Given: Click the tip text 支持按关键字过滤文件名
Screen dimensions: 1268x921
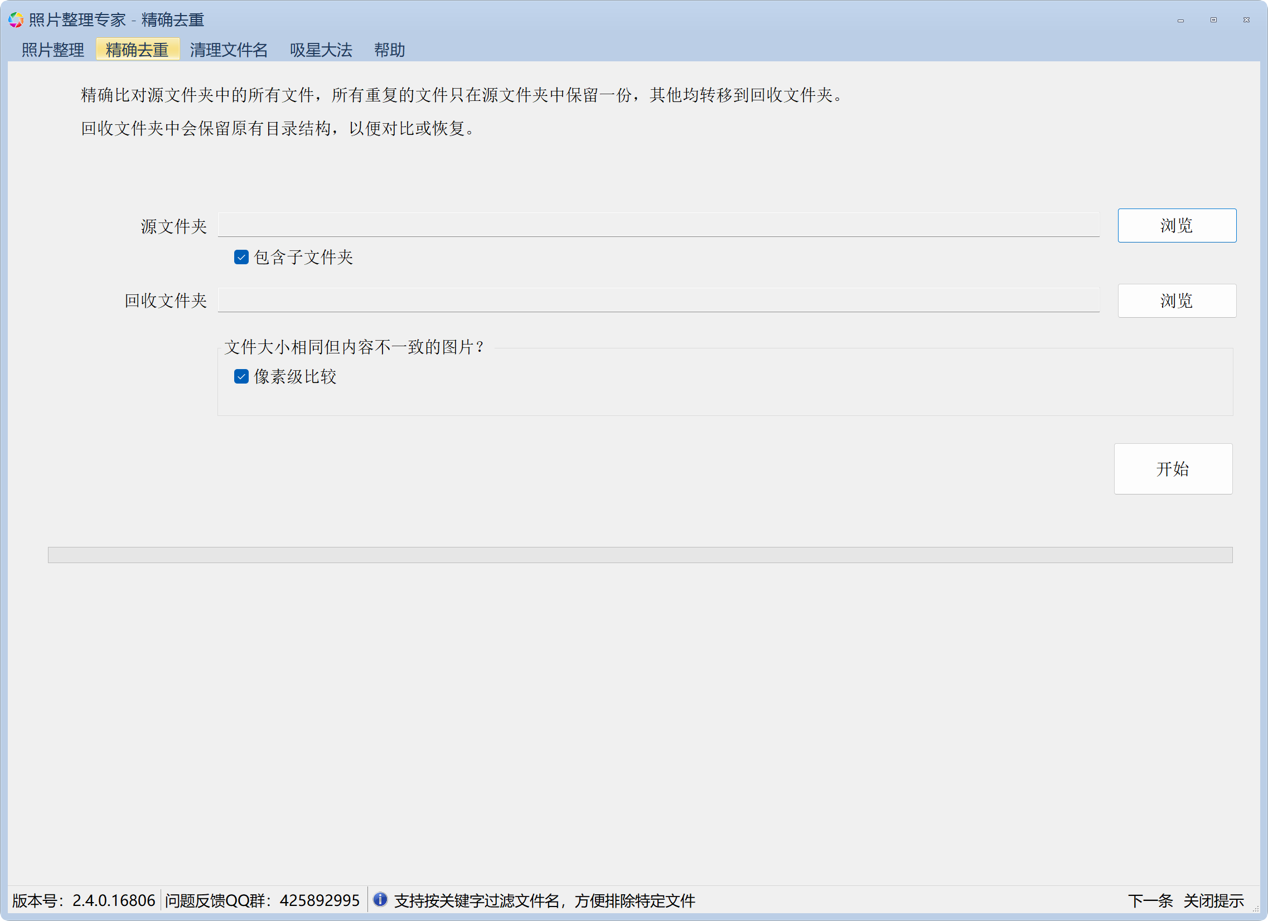Looking at the screenshot, I should tap(544, 900).
